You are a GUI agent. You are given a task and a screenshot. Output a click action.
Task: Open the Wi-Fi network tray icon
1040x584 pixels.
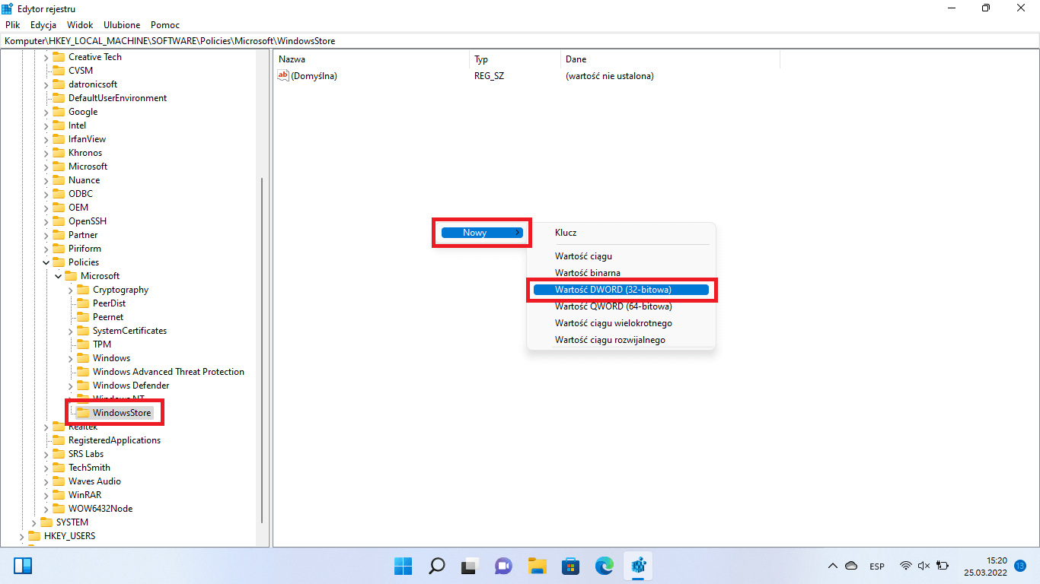(906, 566)
